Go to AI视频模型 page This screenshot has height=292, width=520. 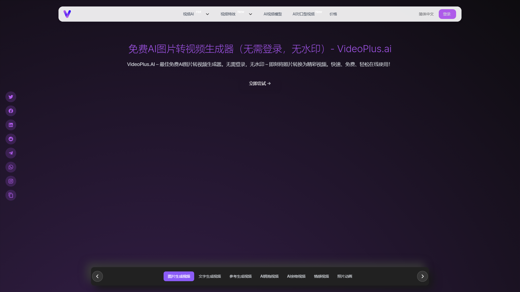(273, 14)
